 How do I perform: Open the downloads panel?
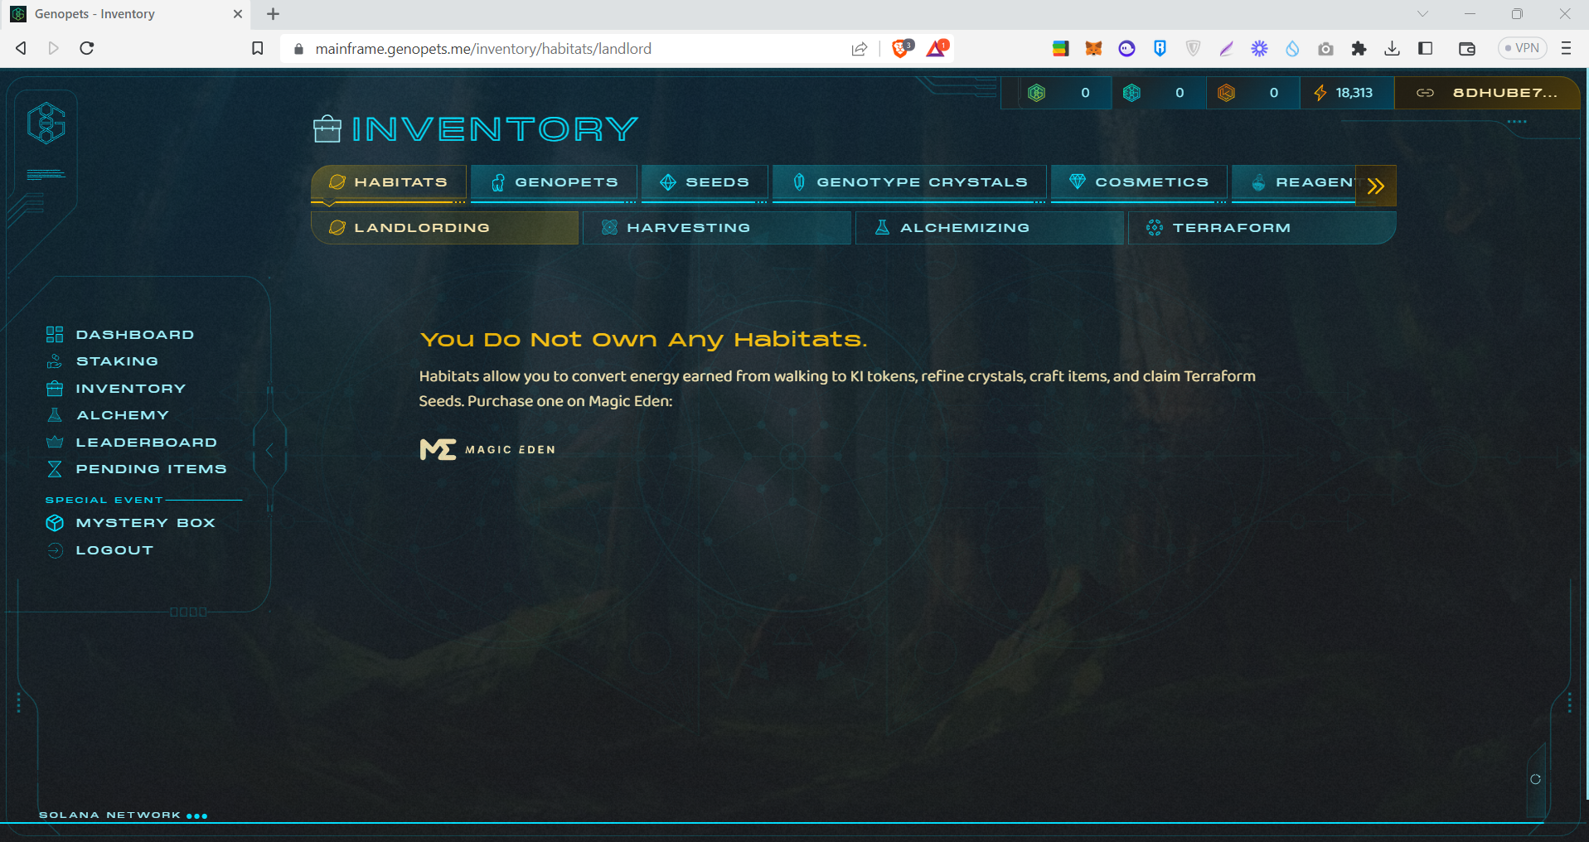pos(1393,49)
